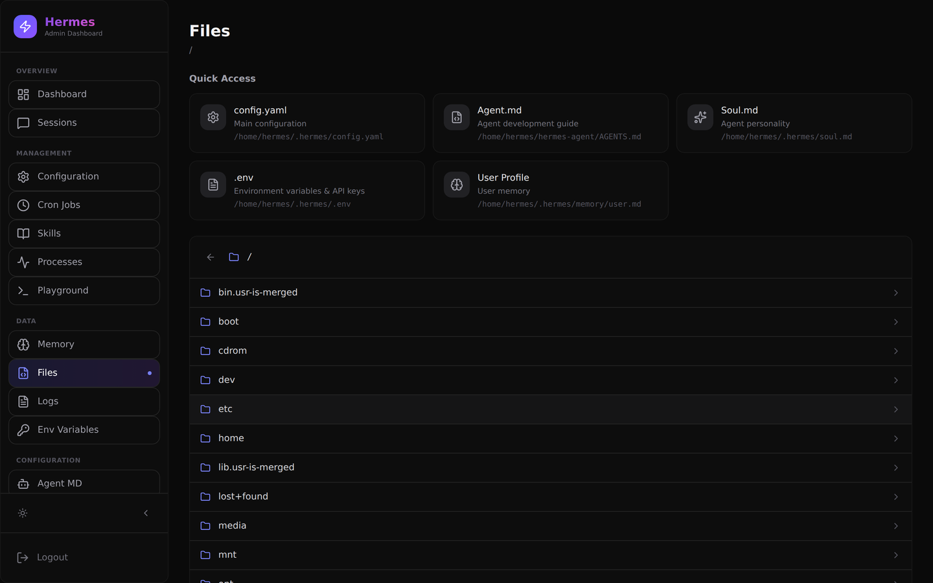Screen dimensions: 933x583
Task: Click the folder icon in the file browser path bar
Action: click(x=234, y=257)
